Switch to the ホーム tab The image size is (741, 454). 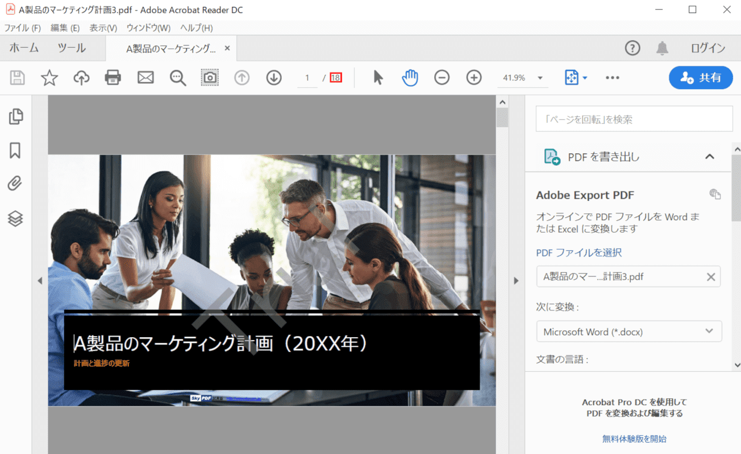pos(24,48)
